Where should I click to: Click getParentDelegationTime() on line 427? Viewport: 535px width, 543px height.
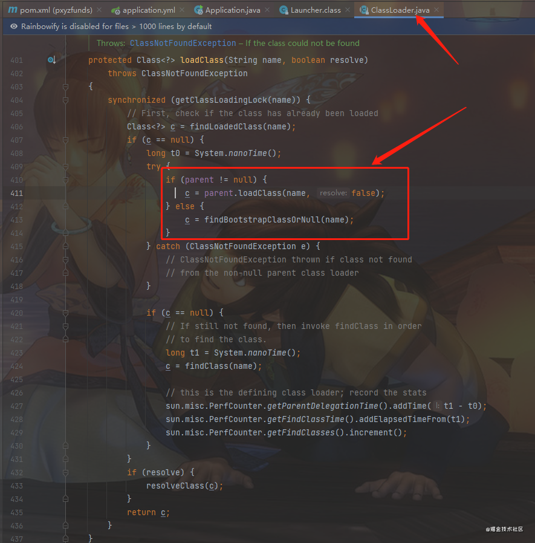click(327, 406)
